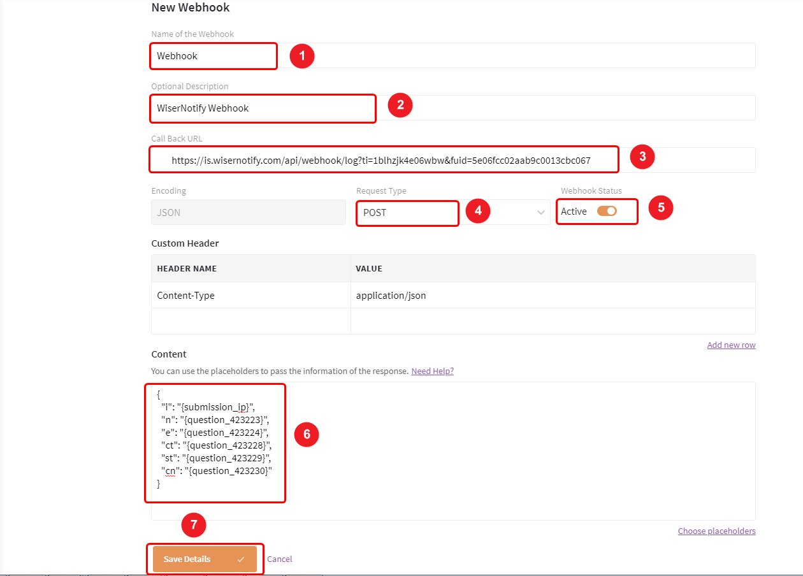Click the Save Details button

[x=205, y=559]
